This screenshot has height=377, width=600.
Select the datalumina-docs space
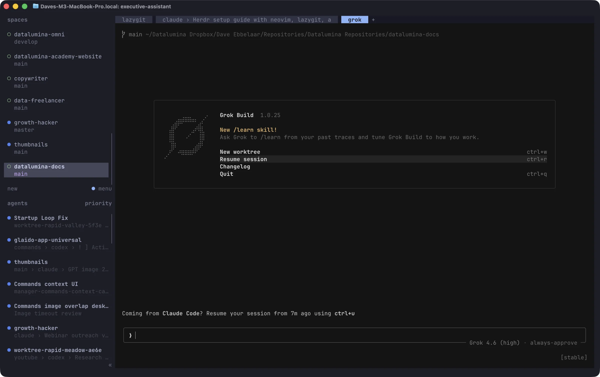[x=56, y=170]
